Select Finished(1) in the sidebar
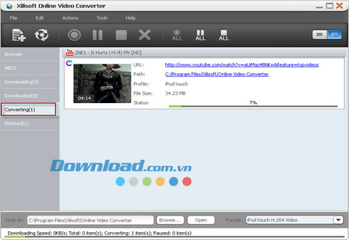This screenshot has width=349, height=240. click(x=30, y=124)
